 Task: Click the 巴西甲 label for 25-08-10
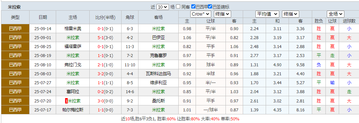point(15,65)
